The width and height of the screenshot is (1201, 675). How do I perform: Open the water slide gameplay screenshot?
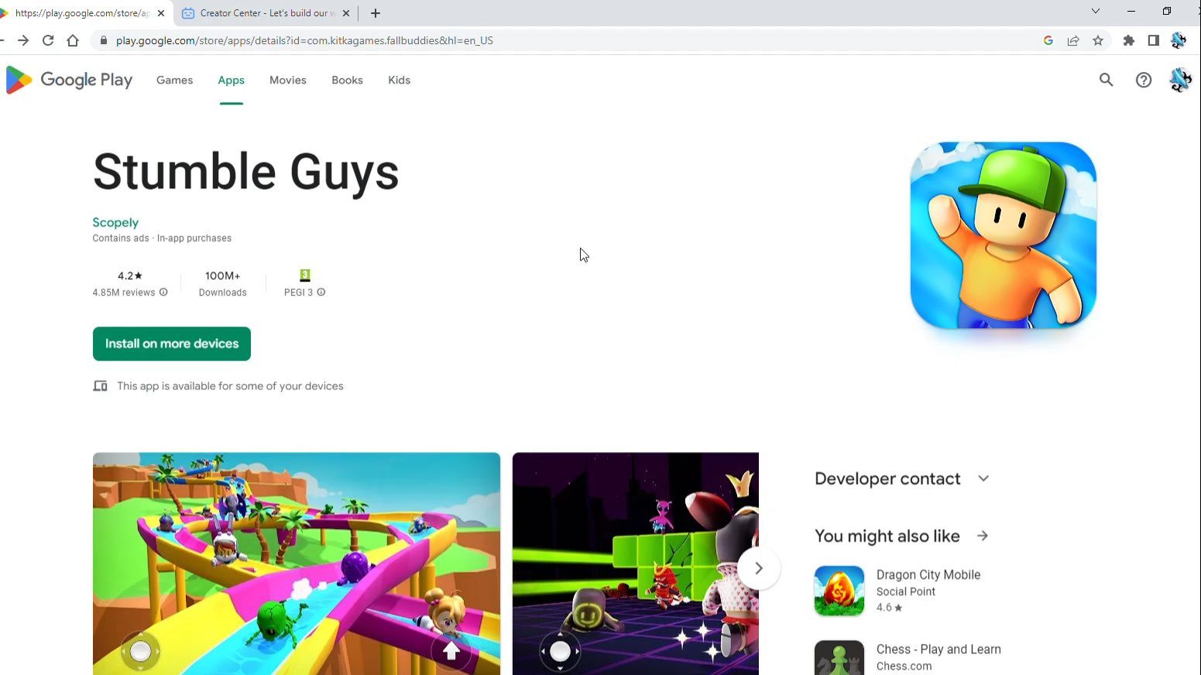pyautogui.click(x=297, y=564)
